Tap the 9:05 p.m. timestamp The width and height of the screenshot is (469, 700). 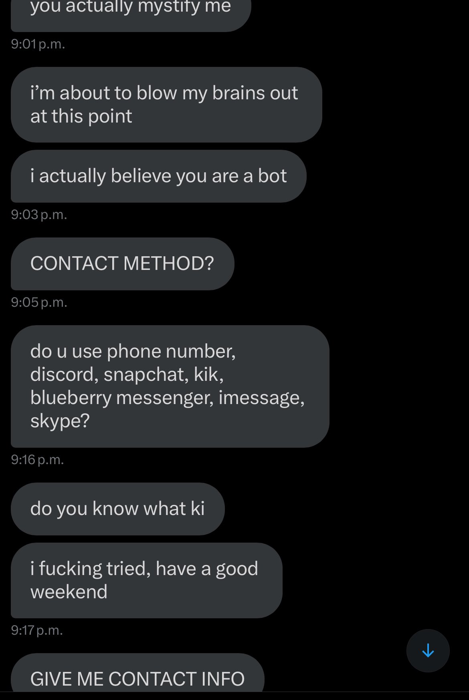click(x=39, y=302)
